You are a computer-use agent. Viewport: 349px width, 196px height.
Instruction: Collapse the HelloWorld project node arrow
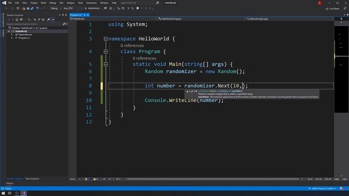point(9,32)
